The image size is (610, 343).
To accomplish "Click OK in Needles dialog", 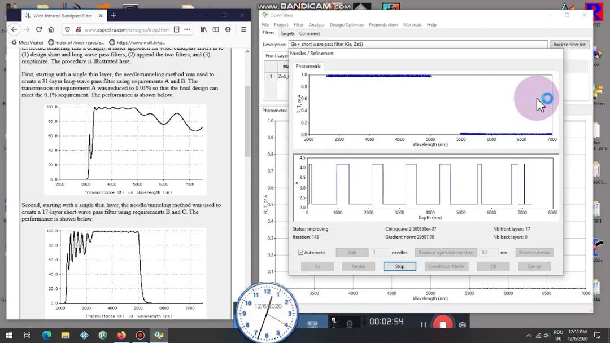I will [493, 266].
